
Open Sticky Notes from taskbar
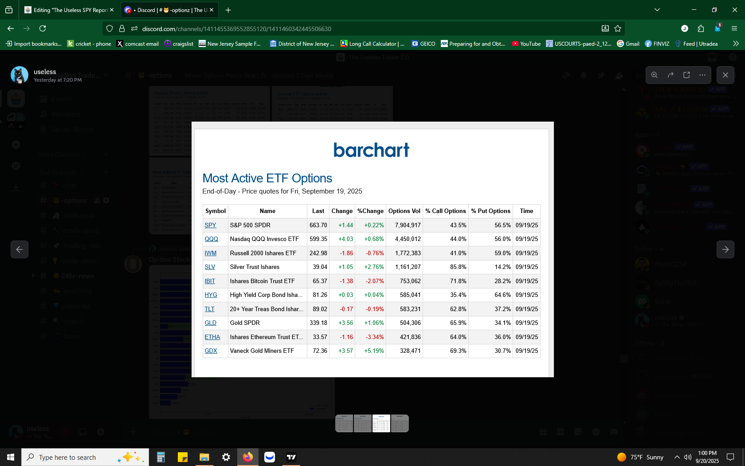coord(183,457)
